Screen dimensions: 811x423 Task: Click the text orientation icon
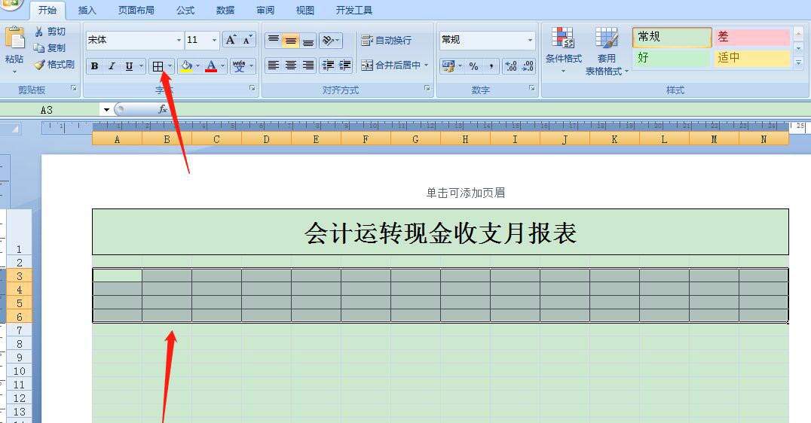329,40
